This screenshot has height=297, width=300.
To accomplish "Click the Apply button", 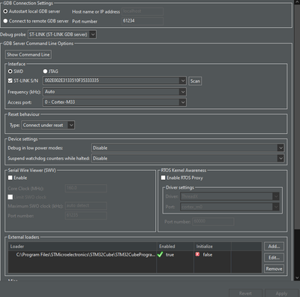I will 281,293.
